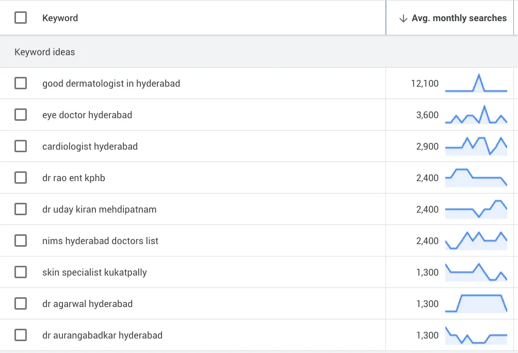Open trend chart for 'good dermatologist in hyderabad'
The height and width of the screenshot is (353, 518).
[x=476, y=84]
